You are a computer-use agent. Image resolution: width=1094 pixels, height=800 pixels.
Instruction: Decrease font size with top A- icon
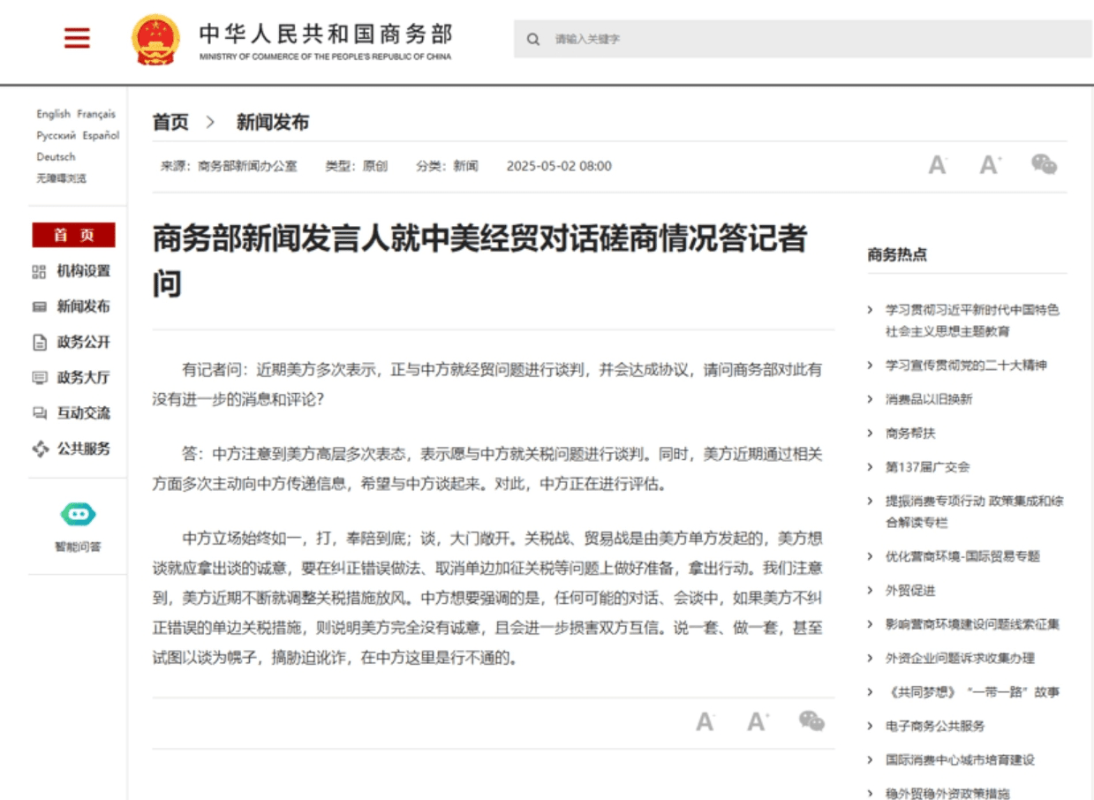[938, 165]
